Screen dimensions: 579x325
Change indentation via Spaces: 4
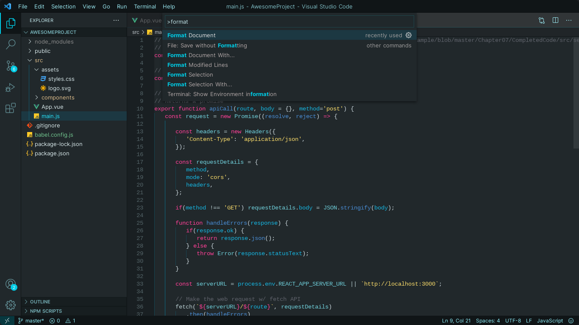488,321
